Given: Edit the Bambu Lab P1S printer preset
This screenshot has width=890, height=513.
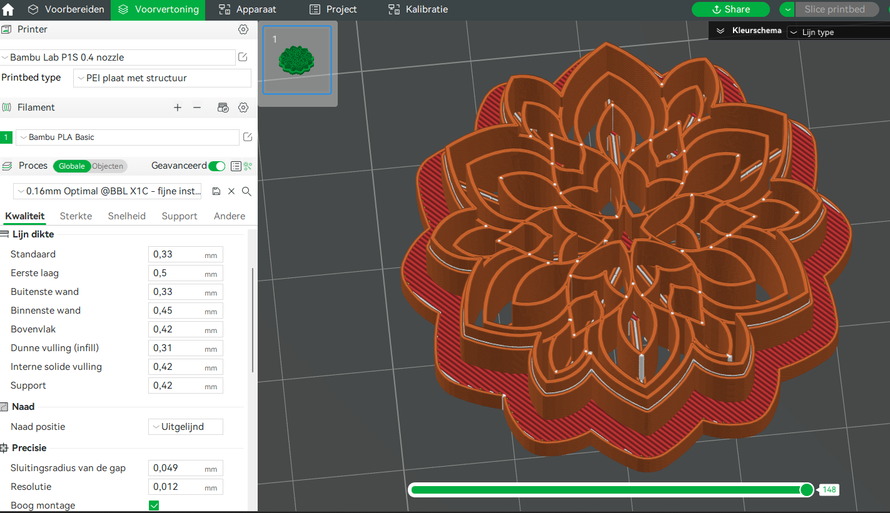Looking at the screenshot, I should click(x=243, y=57).
